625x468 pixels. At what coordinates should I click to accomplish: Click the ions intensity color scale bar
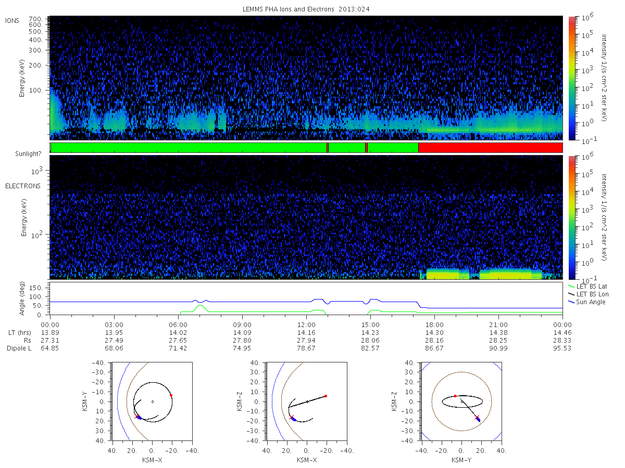coord(571,79)
